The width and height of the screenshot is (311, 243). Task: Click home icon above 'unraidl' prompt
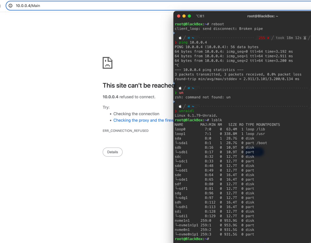pos(189,106)
